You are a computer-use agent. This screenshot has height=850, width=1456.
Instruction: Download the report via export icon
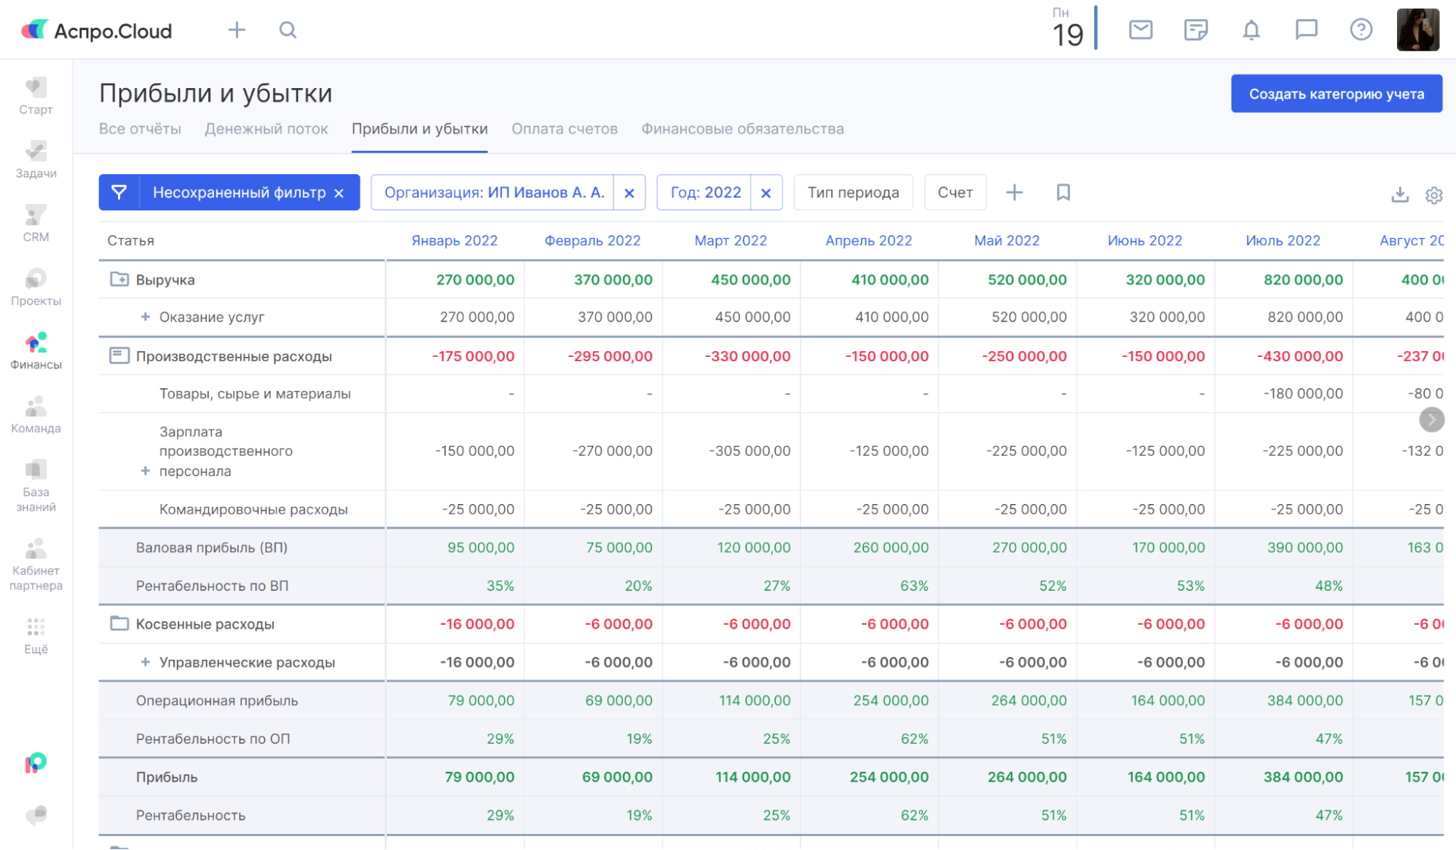pos(1399,194)
